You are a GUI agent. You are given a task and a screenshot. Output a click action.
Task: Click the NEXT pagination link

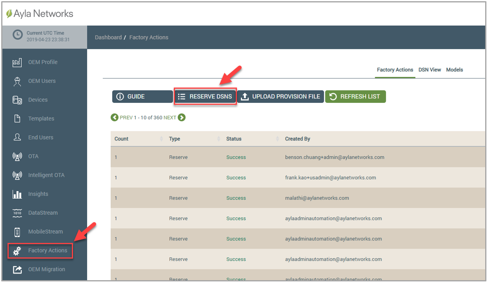[170, 118]
